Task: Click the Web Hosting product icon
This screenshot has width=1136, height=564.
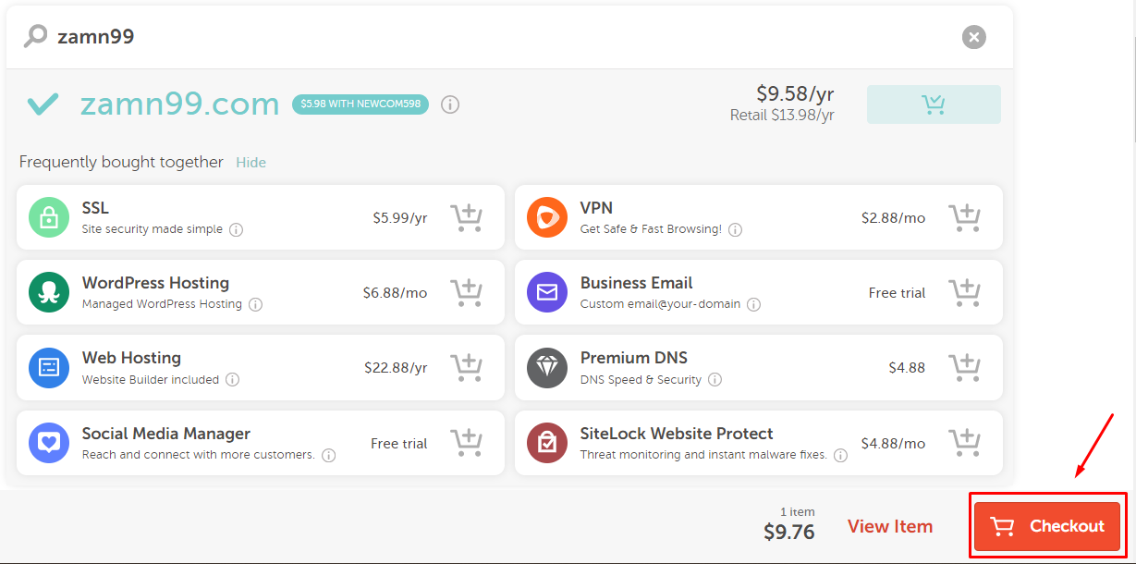Action: 49,368
